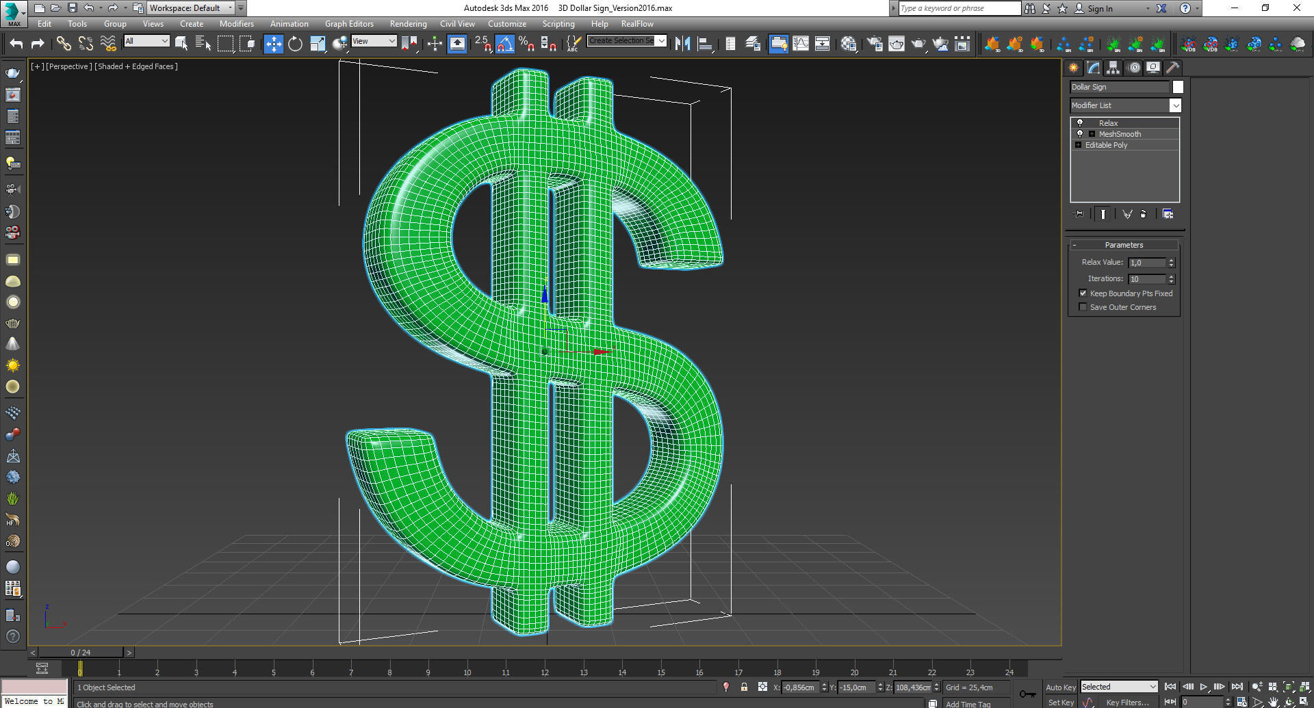Open the Reference Coordinate System View dropdown
The image size is (1314, 708).
tap(392, 41)
